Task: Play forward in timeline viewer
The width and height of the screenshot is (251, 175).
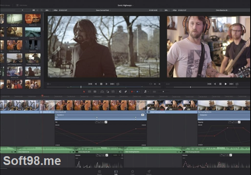Action: pyautogui.click(x=226, y=84)
